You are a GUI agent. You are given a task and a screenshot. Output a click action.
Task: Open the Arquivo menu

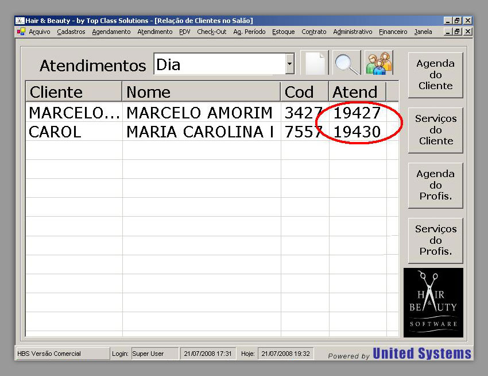tap(40, 32)
